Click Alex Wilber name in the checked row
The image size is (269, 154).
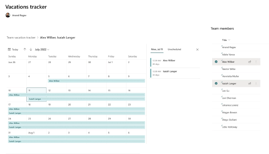click(x=228, y=62)
